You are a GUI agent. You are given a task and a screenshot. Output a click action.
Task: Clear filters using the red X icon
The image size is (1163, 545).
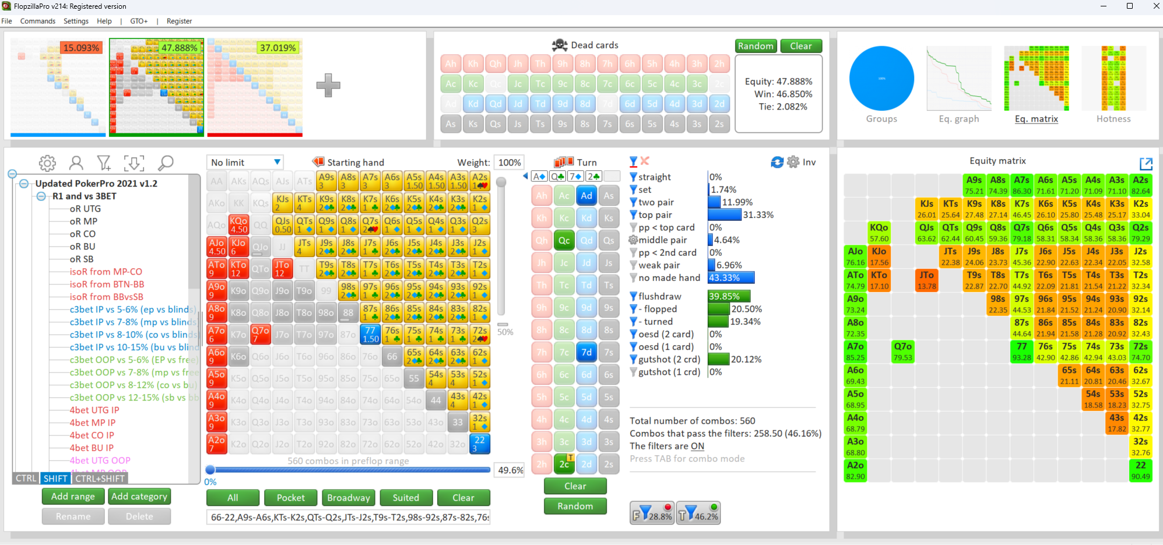pos(645,161)
